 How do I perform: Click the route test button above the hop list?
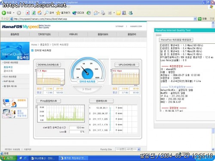point(101,101)
